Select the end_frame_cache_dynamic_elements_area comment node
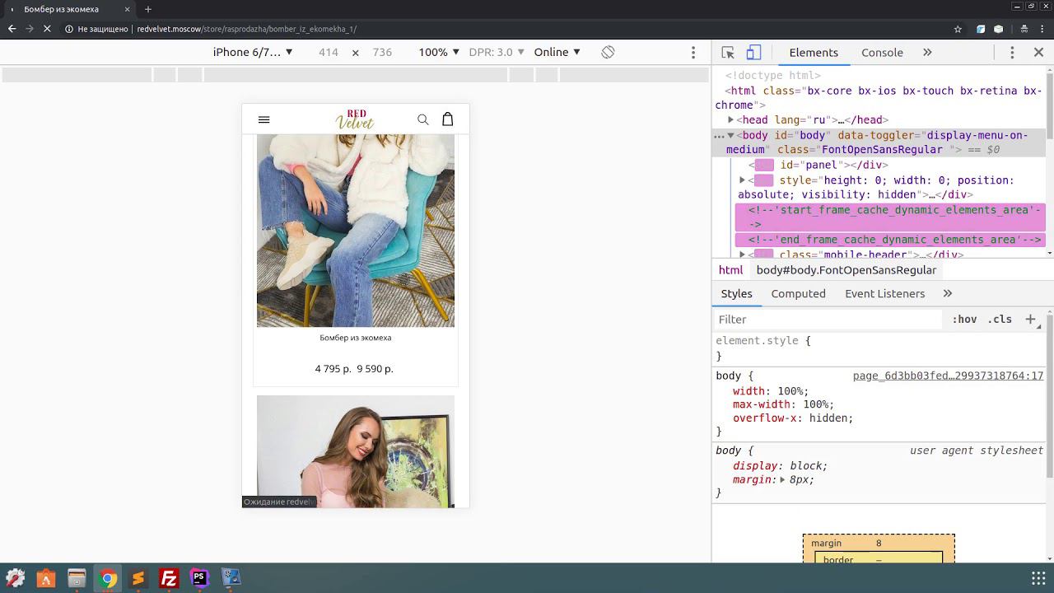The image size is (1054, 593). pyautogui.click(x=890, y=240)
